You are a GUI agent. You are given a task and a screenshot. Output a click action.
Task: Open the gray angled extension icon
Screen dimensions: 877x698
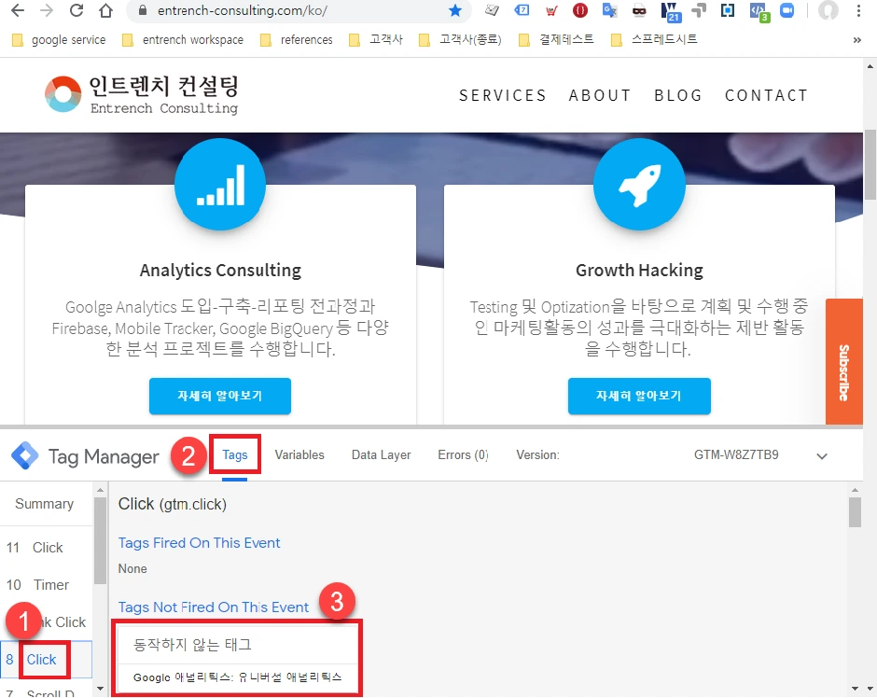(699, 10)
